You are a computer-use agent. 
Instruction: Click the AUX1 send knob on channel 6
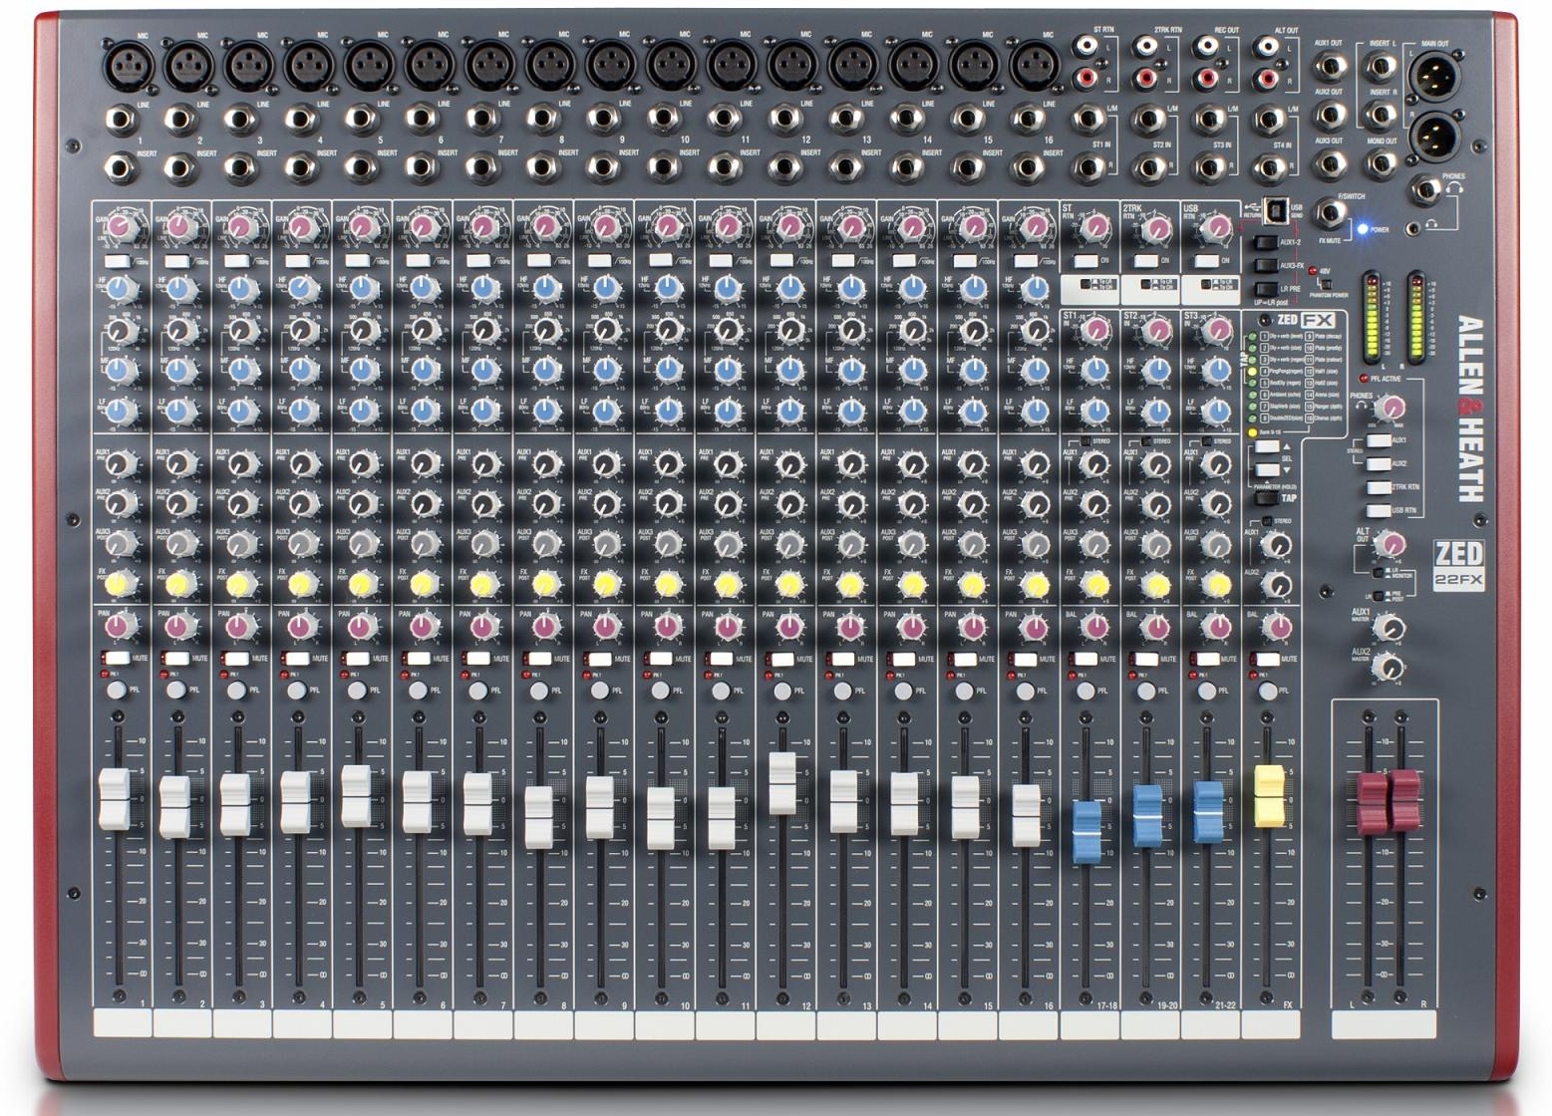pyautogui.click(x=425, y=463)
